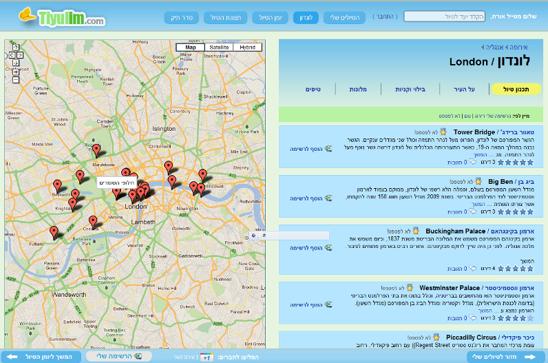548x363 pixels.
Task: Open comments bubble icon for Tower Bridge
Action: coord(472,162)
